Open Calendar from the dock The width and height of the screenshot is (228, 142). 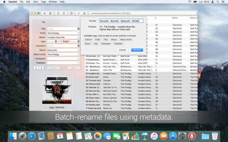(x=60, y=136)
